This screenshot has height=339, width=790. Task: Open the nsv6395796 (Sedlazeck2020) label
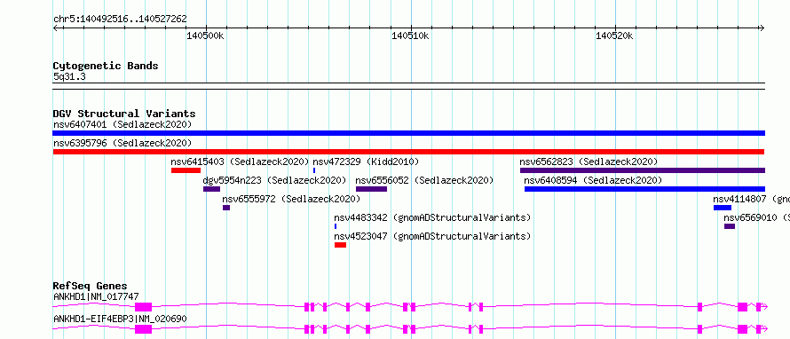pos(122,143)
